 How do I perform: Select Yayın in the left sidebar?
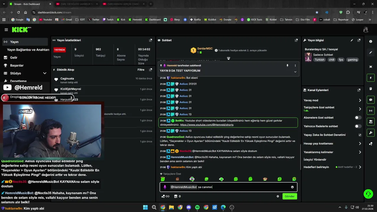(x=25, y=42)
